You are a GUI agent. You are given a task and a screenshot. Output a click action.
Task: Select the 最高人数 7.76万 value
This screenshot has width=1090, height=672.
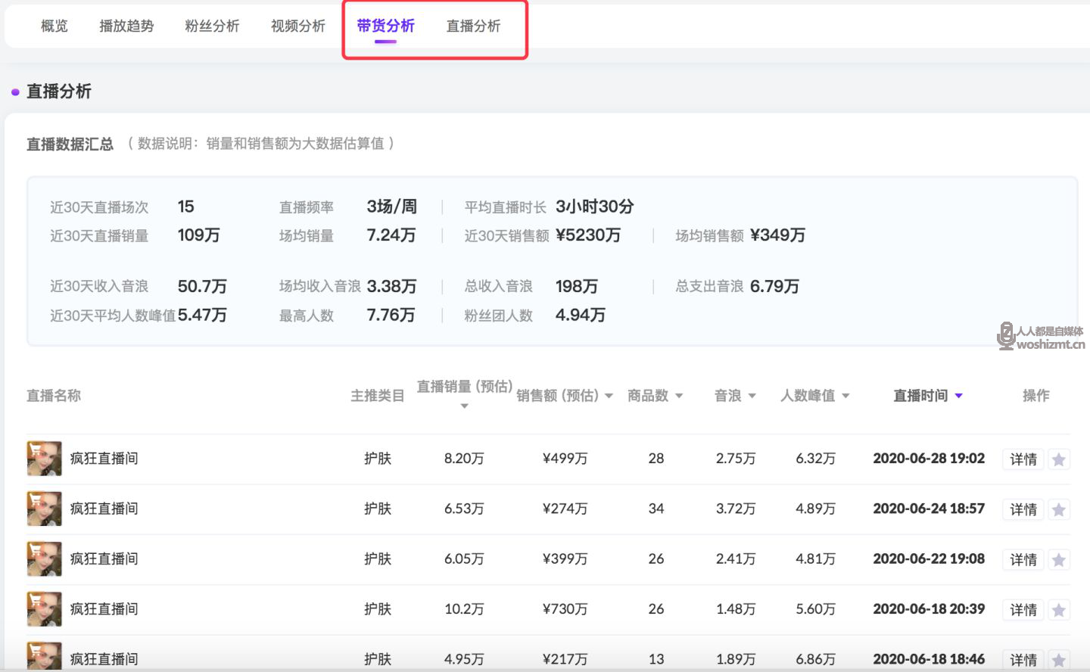391,315
